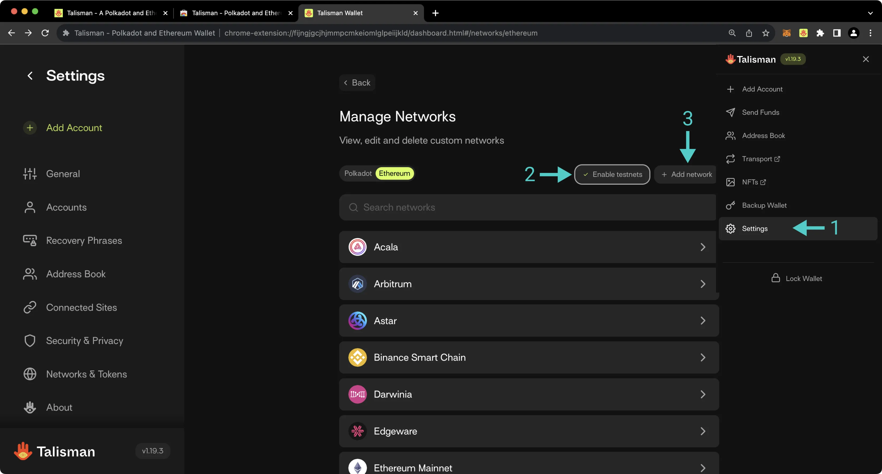Click the General sliders icon in sidebar
This screenshot has height=474, width=882.
[30, 174]
